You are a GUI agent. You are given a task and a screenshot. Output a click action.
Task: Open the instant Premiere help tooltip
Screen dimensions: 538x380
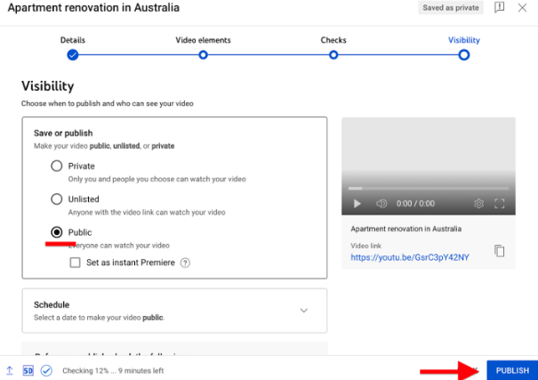(x=185, y=263)
